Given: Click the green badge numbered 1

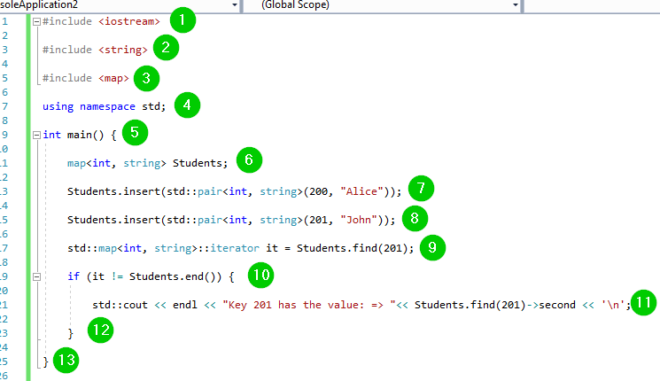Looking at the screenshot, I should pyautogui.click(x=182, y=19).
